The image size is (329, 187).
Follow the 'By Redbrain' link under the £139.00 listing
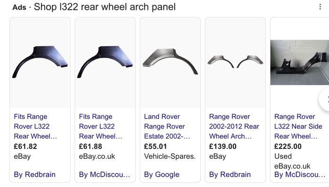click(230, 174)
